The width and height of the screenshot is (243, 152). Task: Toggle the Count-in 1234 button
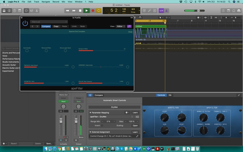point(161,11)
